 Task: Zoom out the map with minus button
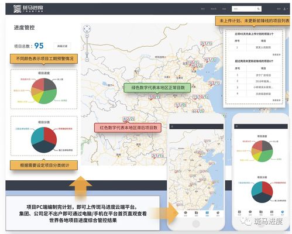click(x=87, y=60)
